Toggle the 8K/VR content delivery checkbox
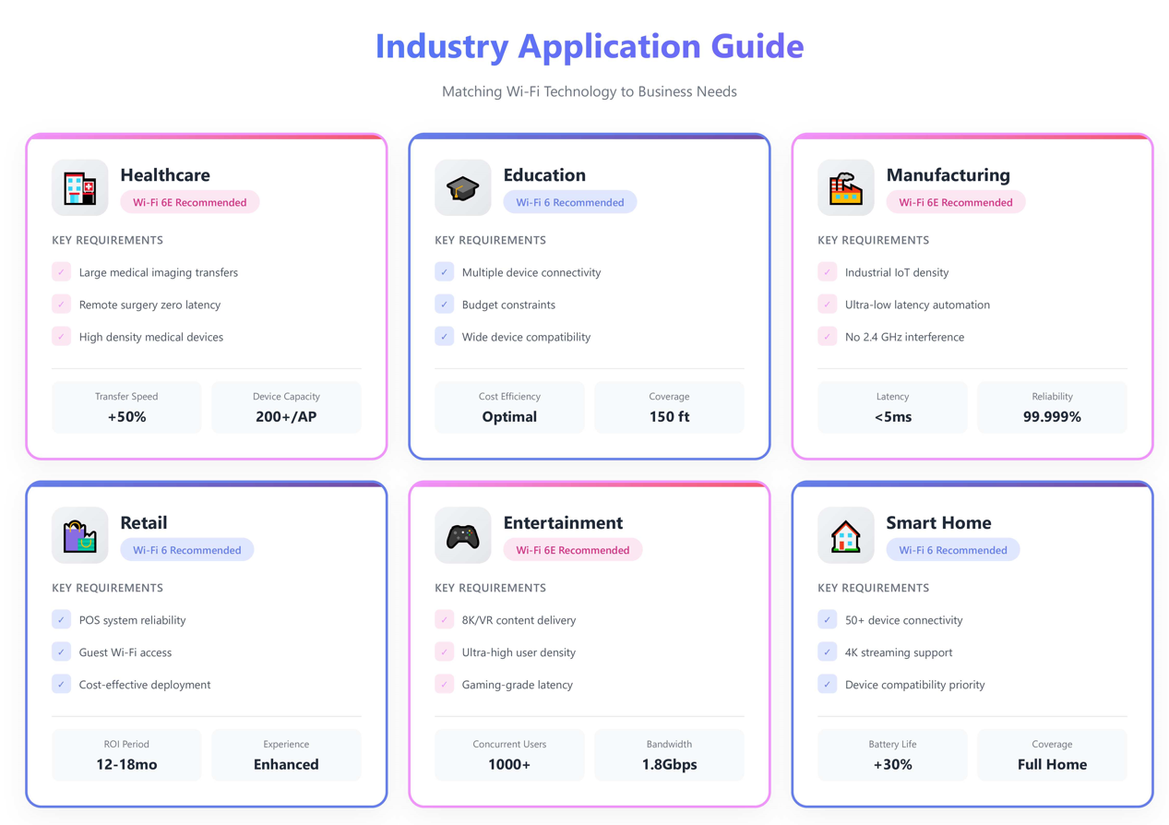 point(445,620)
